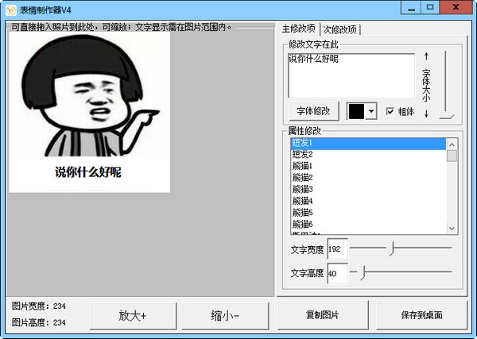Click the 缩小- zoom out button
Image resolution: width=477 pixels, height=339 pixels.
[226, 316]
